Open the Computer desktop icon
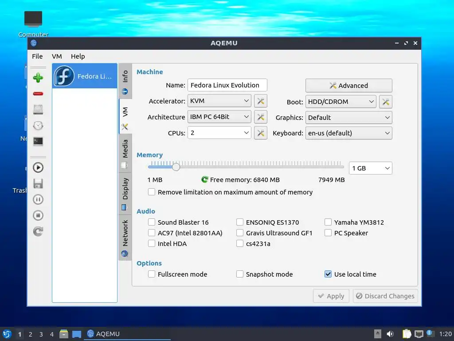 pyautogui.click(x=33, y=24)
